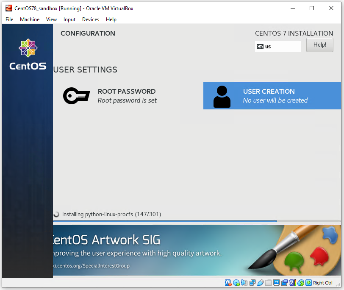Open the Input menu
344x290 pixels.
point(69,19)
